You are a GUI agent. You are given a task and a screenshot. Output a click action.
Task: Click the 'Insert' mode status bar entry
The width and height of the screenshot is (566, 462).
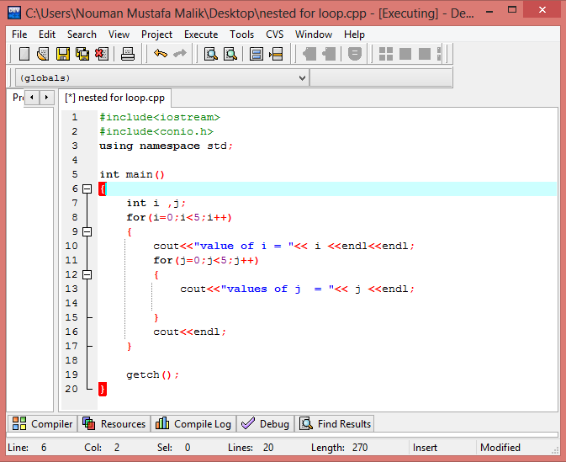point(425,448)
